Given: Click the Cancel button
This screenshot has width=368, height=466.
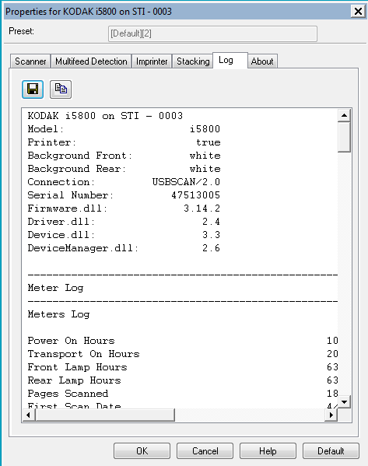Looking at the screenshot, I should tap(205, 451).
